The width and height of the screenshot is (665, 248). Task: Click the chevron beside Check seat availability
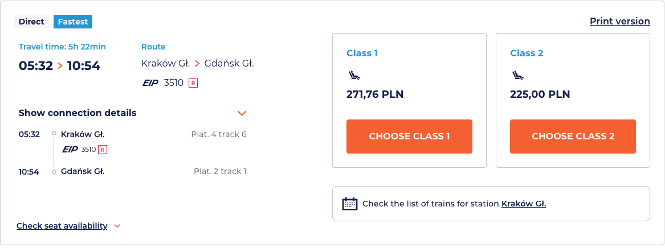click(x=117, y=226)
